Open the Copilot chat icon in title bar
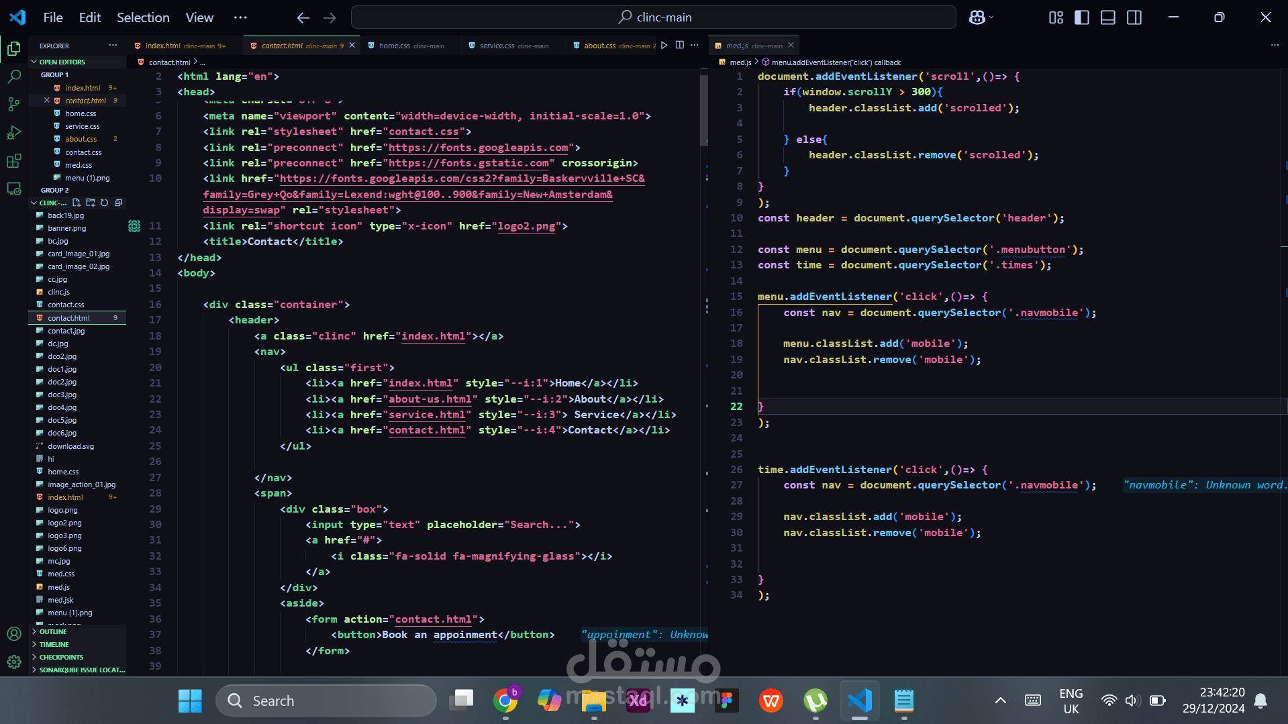1288x724 pixels. [977, 17]
